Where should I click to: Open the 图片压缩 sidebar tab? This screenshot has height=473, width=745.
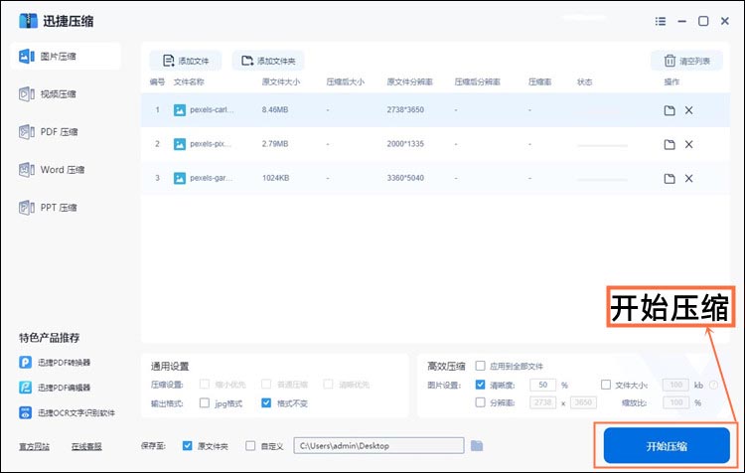click(x=66, y=56)
